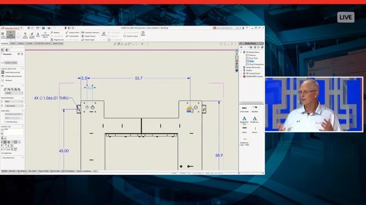Screen dimensions: 366x205
Task: Insert a Note annotation
Action: (38, 35)
